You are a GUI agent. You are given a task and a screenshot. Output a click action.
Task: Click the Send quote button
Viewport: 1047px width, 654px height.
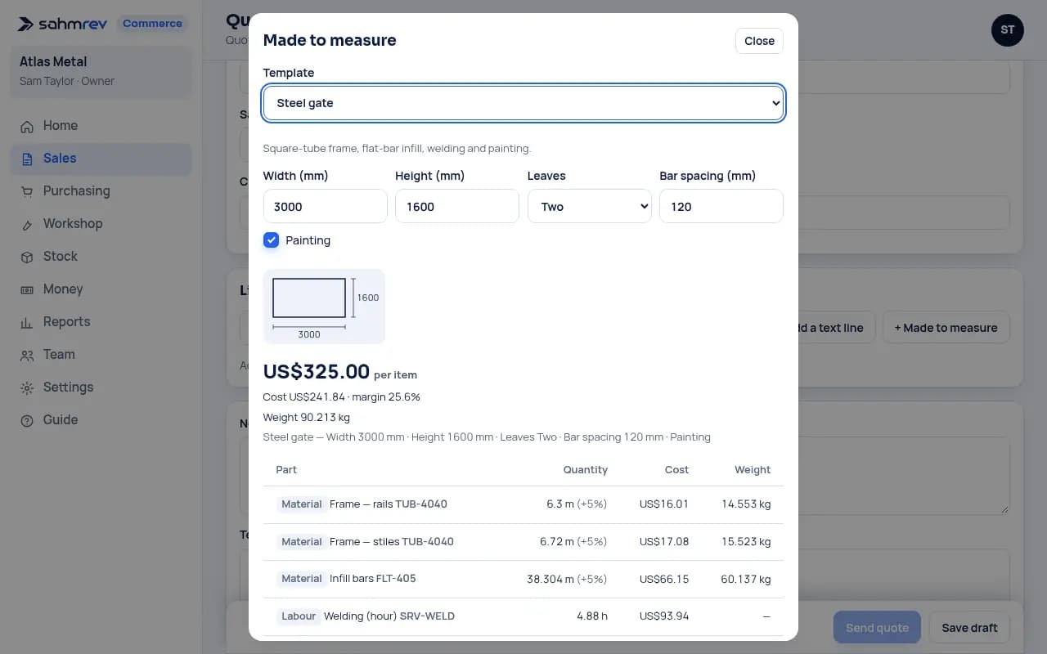[x=877, y=628]
